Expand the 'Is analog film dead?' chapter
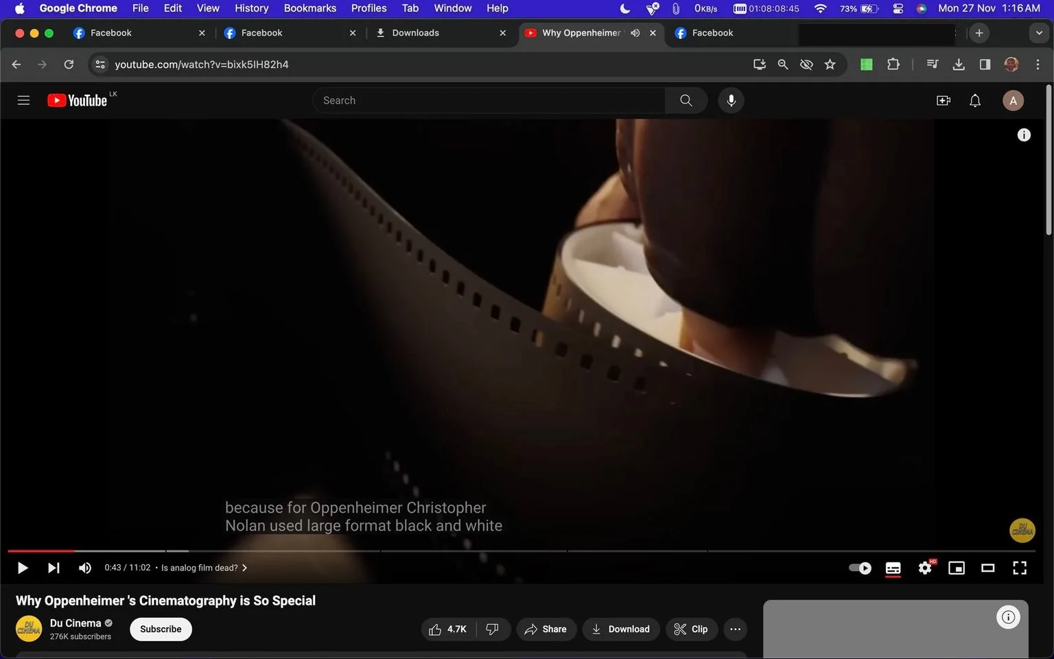1054x659 pixels. [x=204, y=568]
